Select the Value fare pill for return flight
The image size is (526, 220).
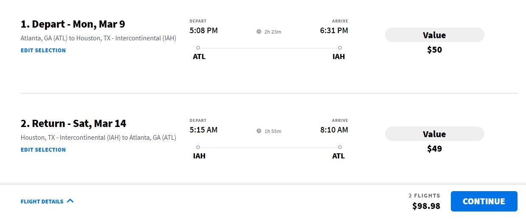[x=434, y=134]
